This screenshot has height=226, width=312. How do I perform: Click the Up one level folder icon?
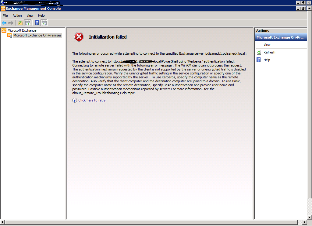(x=20, y=23)
